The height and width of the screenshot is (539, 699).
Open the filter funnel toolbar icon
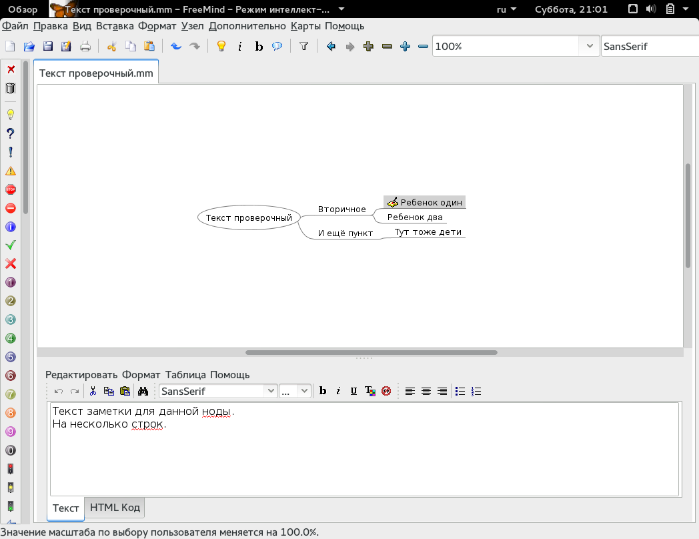point(303,46)
